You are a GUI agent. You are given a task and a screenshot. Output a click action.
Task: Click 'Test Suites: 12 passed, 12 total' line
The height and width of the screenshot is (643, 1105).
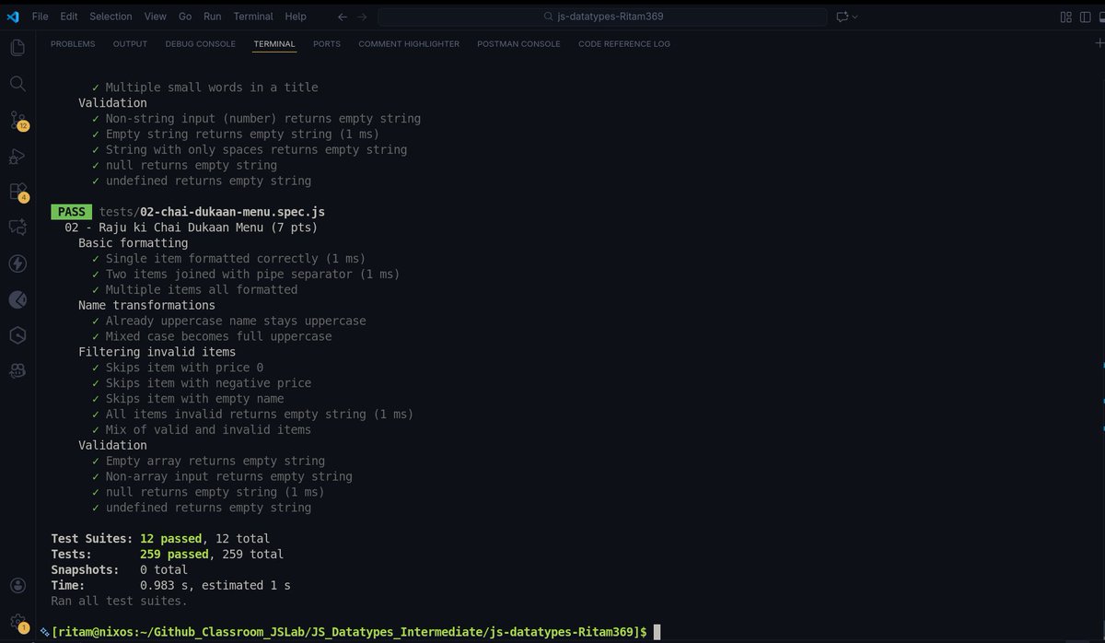(160, 538)
